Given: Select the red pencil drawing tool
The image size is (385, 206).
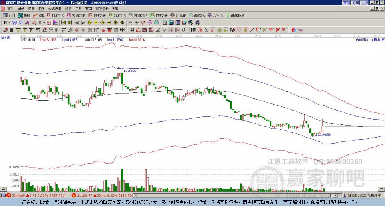Looking at the screenshot, I should (5, 30).
